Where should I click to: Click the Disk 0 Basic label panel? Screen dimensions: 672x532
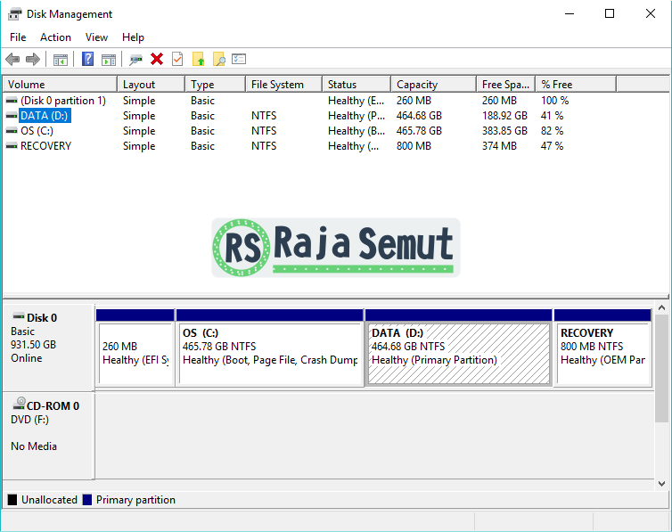click(x=48, y=347)
